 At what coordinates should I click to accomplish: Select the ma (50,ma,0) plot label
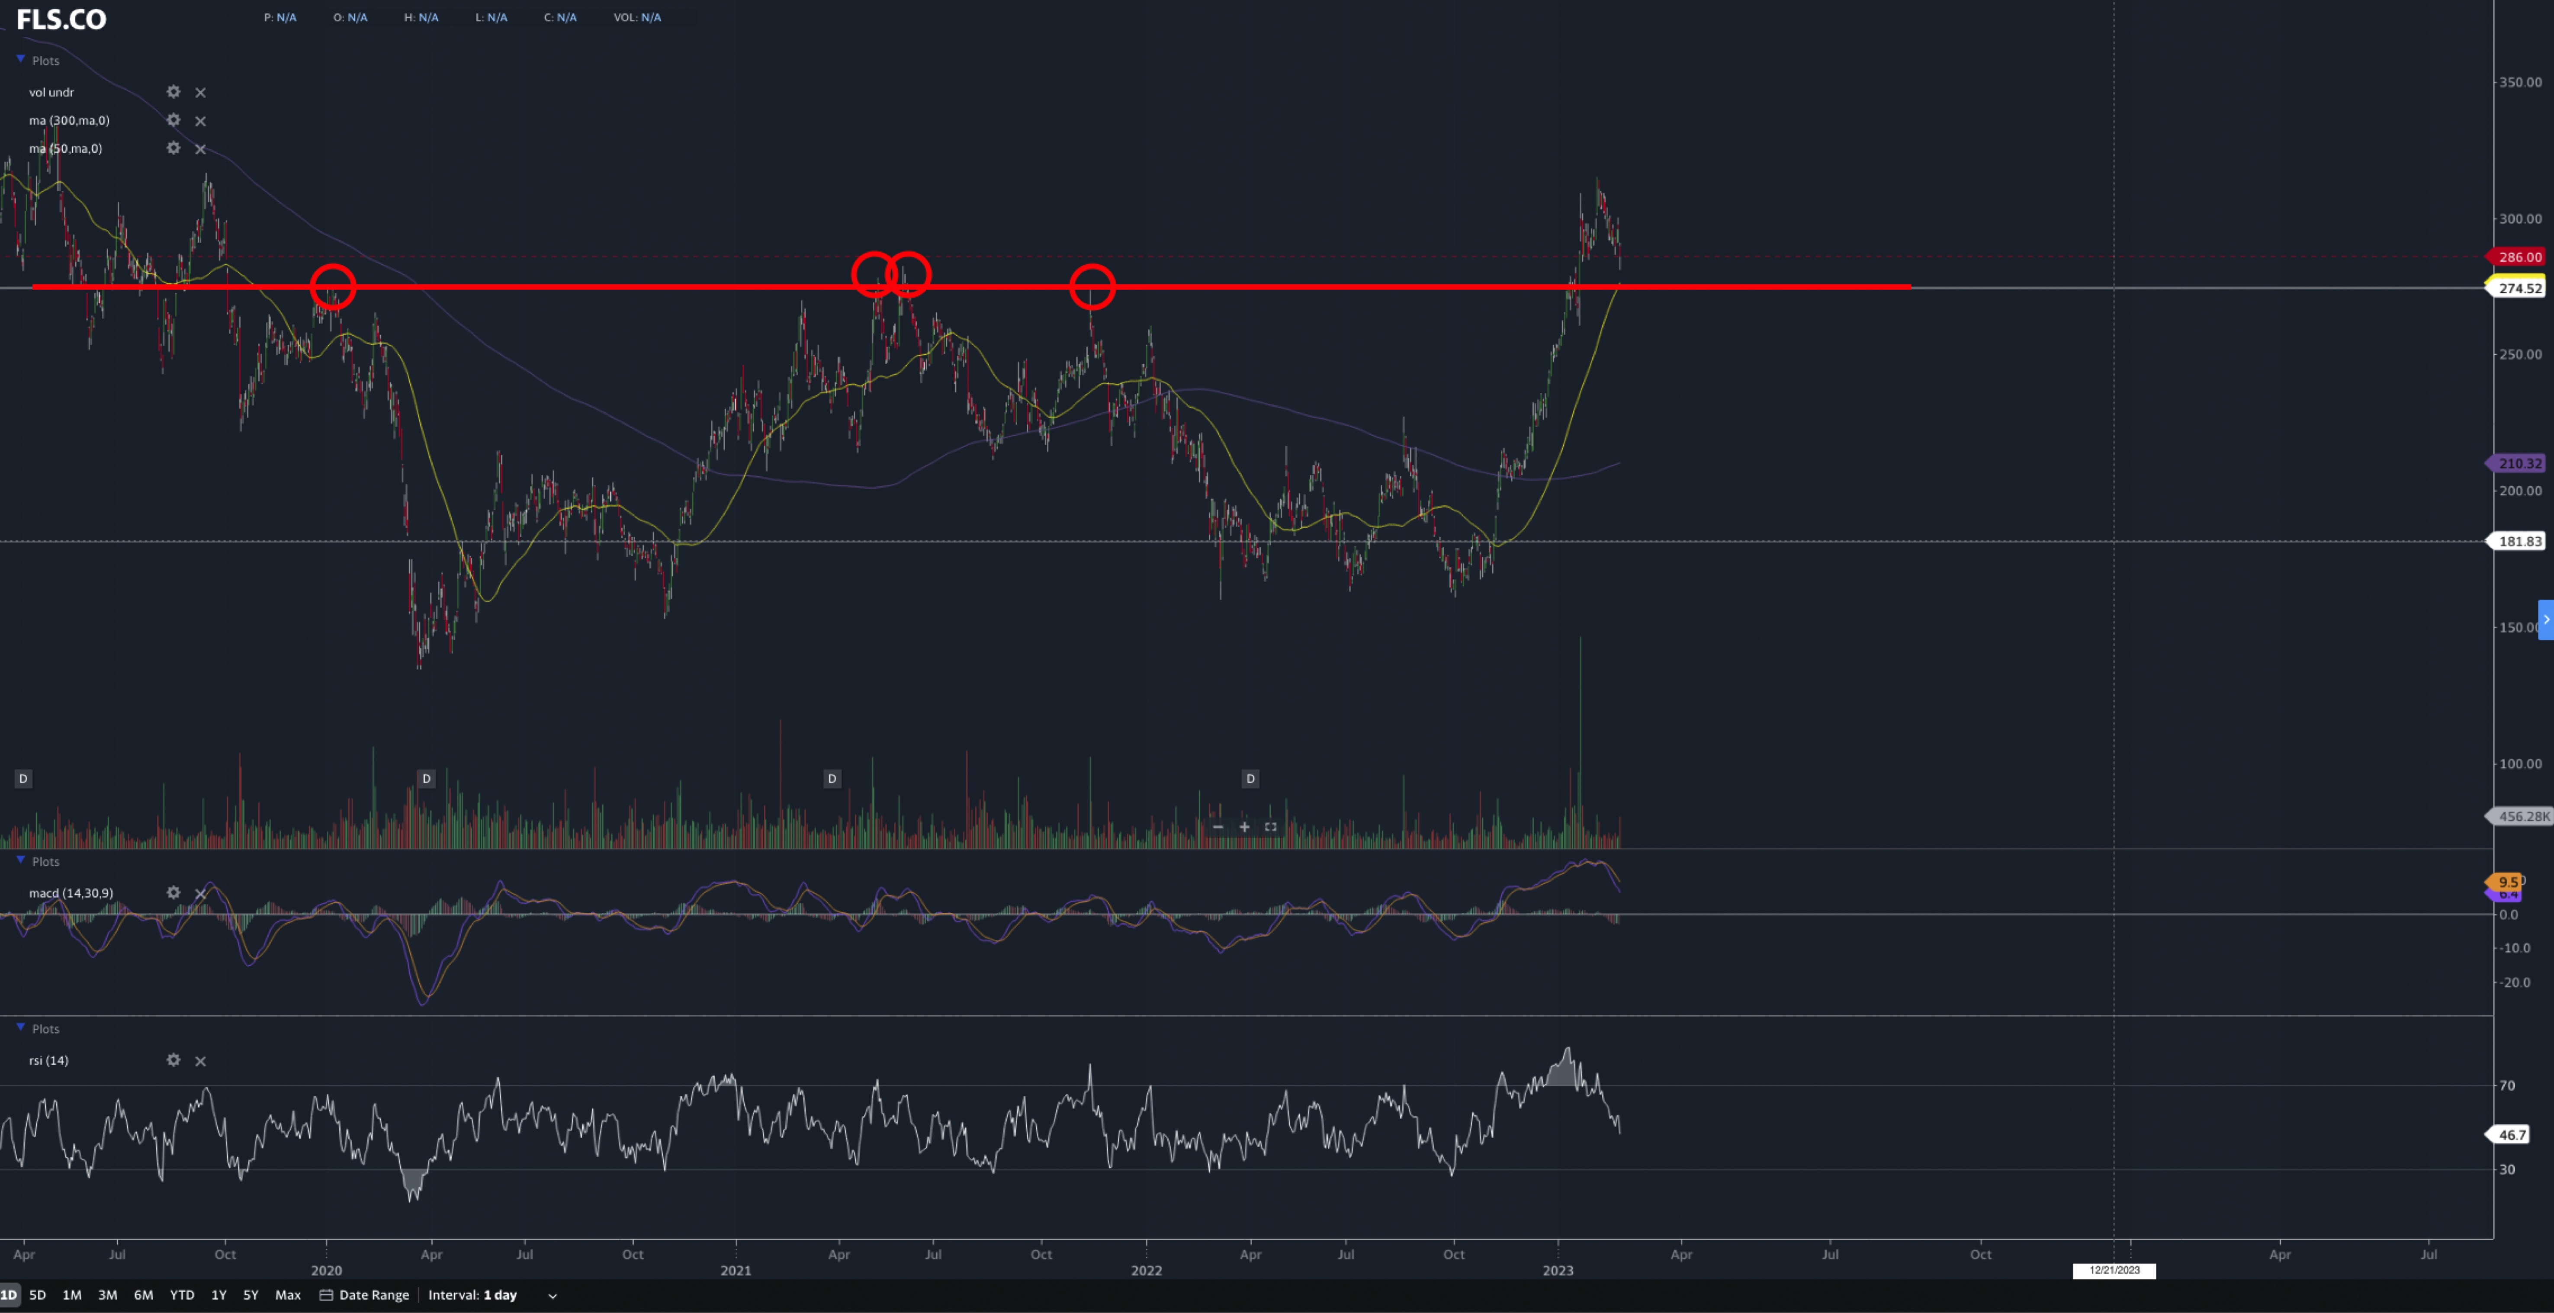(65, 148)
